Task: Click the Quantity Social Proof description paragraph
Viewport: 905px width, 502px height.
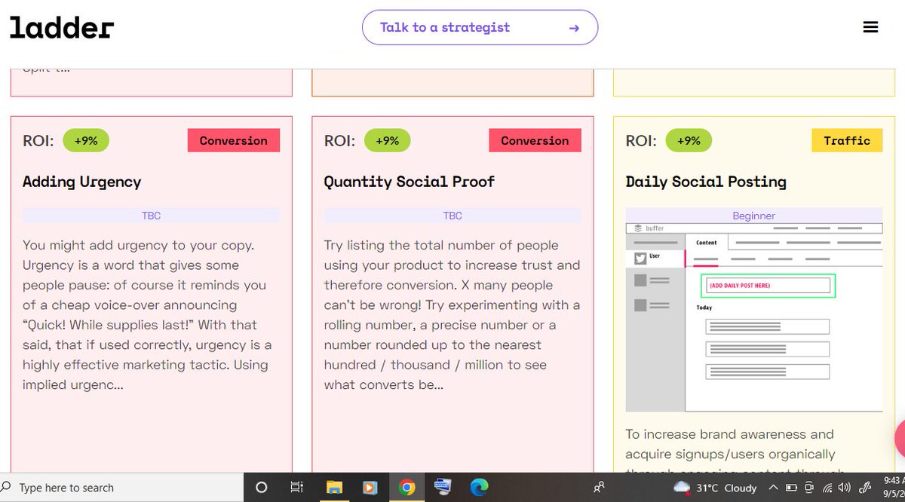Action: [x=452, y=315]
